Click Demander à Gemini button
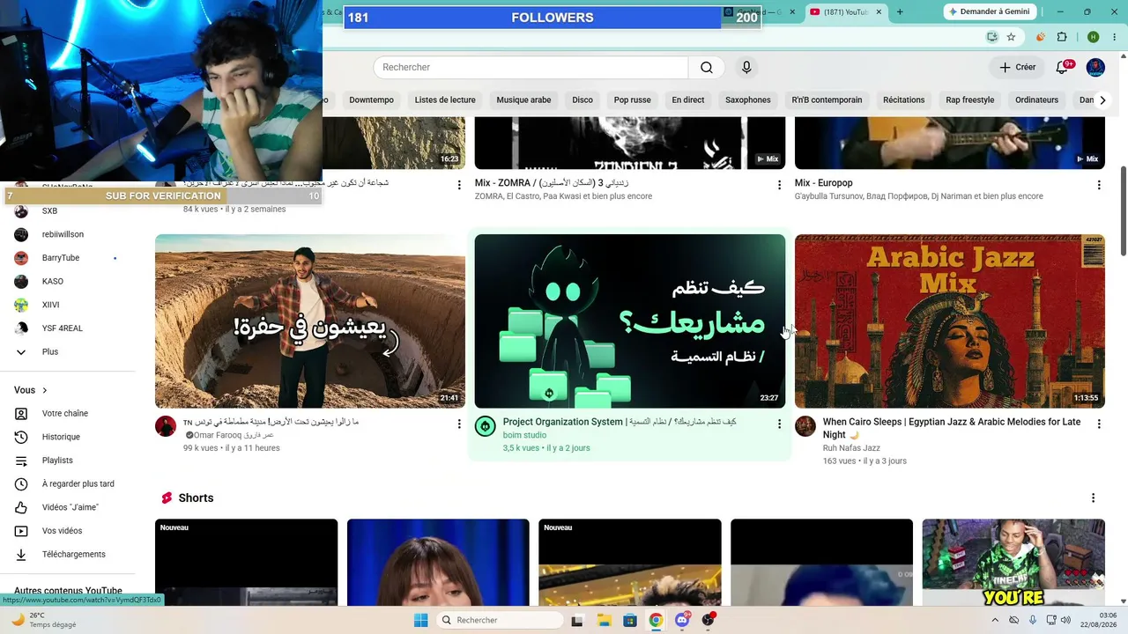This screenshot has width=1128, height=634. coord(988,11)
